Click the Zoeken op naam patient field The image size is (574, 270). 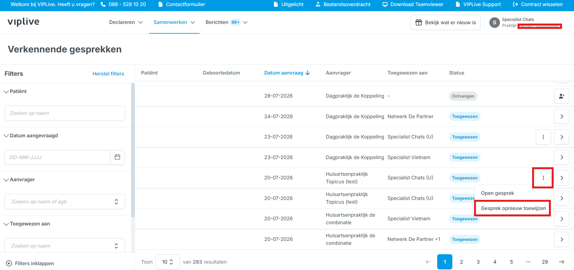(65, 113)
